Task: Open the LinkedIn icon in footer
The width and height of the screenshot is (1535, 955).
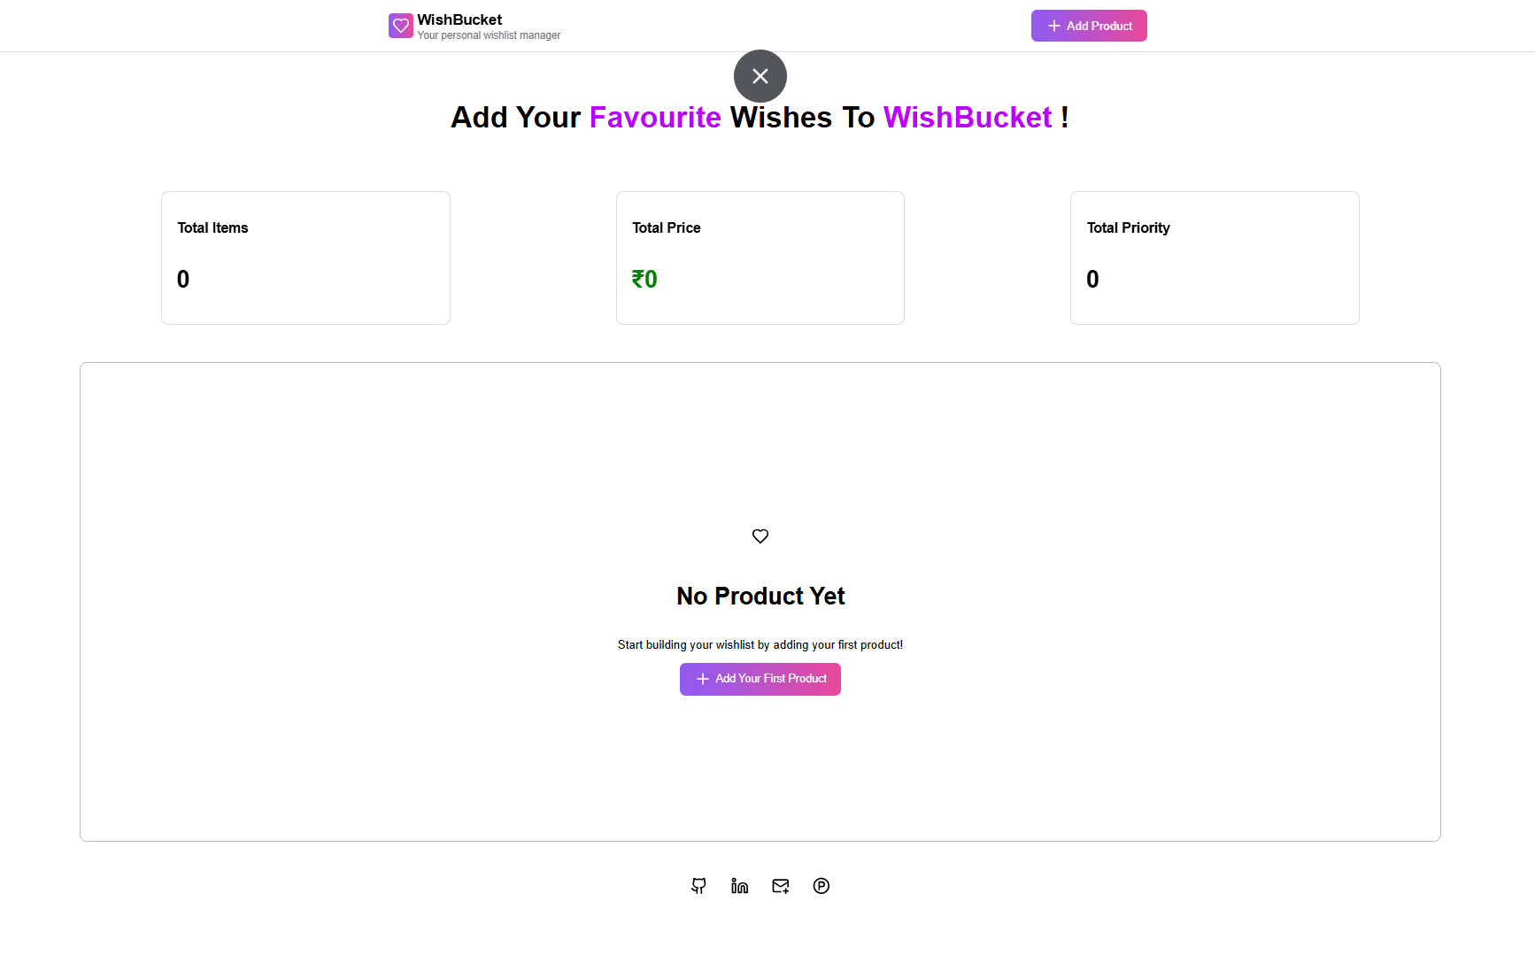Action: pos(739,886)
